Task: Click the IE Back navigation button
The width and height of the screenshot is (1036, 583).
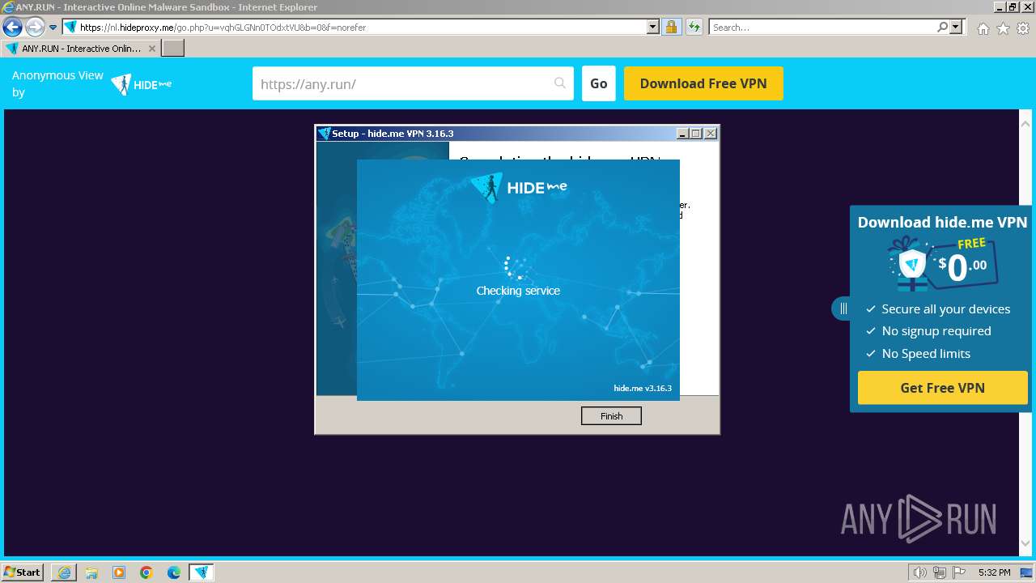Action: 12,28
